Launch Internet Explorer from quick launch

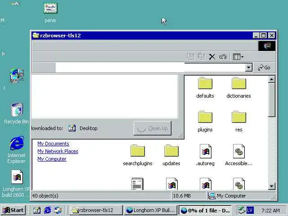[47, 210]
